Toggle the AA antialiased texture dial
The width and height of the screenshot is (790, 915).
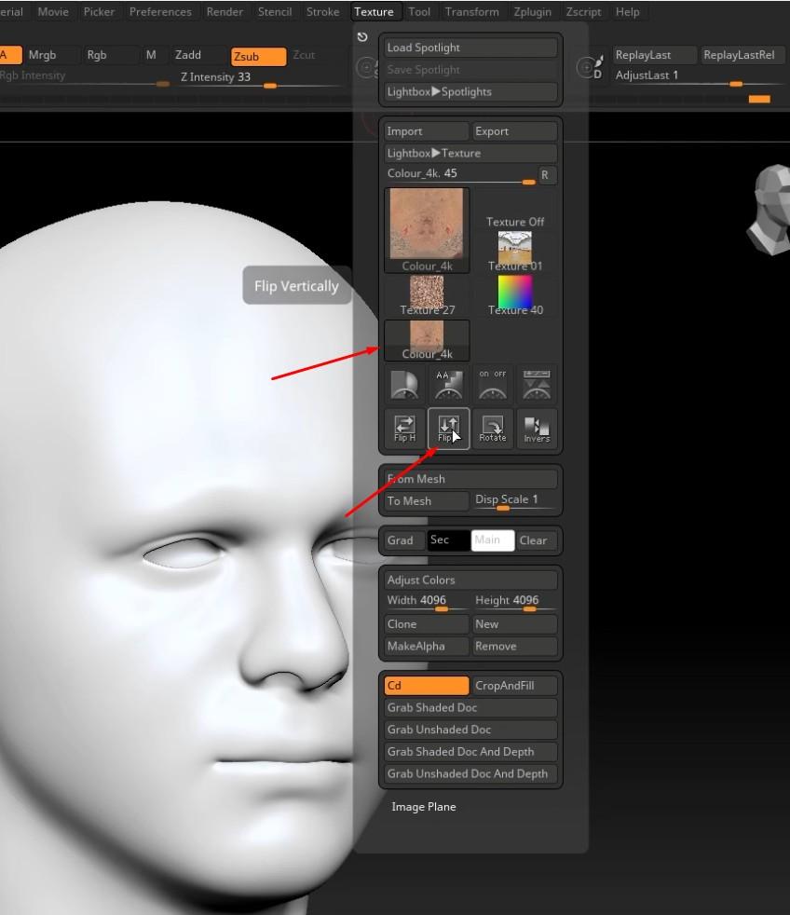pyautogui.click(x=448, y=385)
